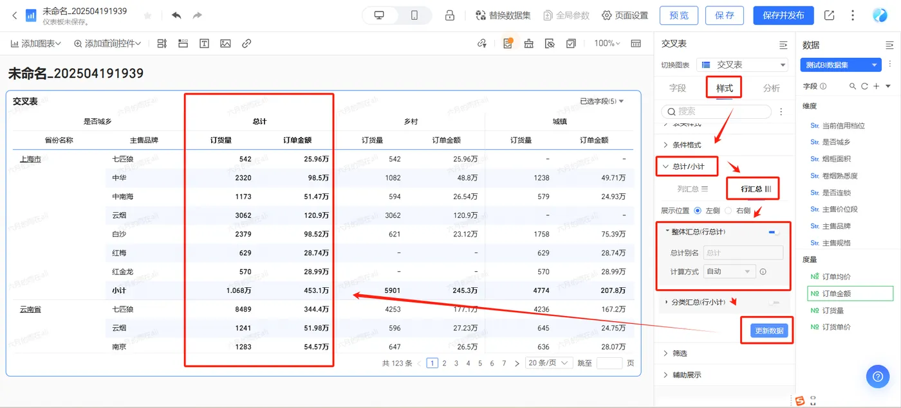The height and width of the screenshot is (408, 901).
Task: Open the share/external link icon
Action: tap(829, 15)
